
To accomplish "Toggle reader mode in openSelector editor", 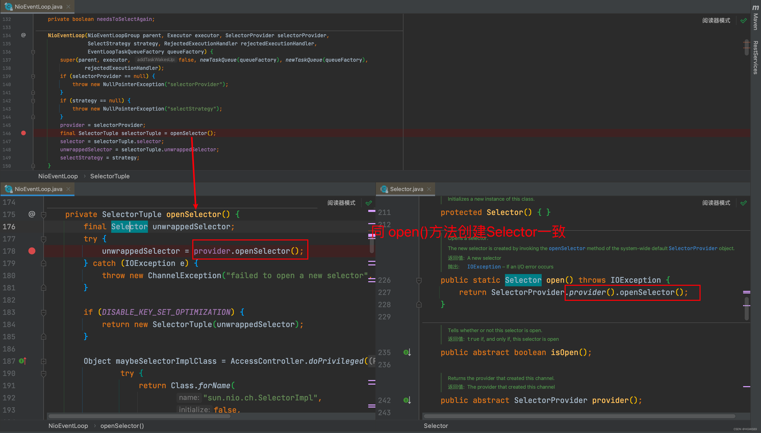I will [341, 203].
